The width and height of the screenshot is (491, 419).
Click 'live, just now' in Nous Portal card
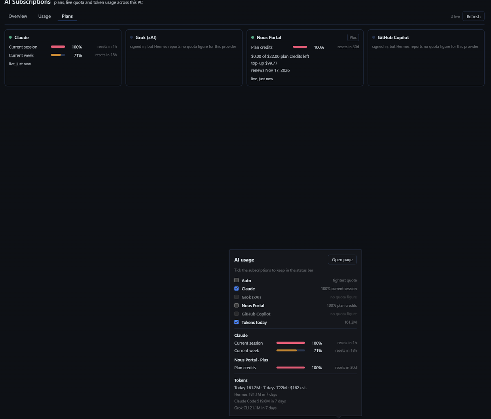click(x=262, y=79)
